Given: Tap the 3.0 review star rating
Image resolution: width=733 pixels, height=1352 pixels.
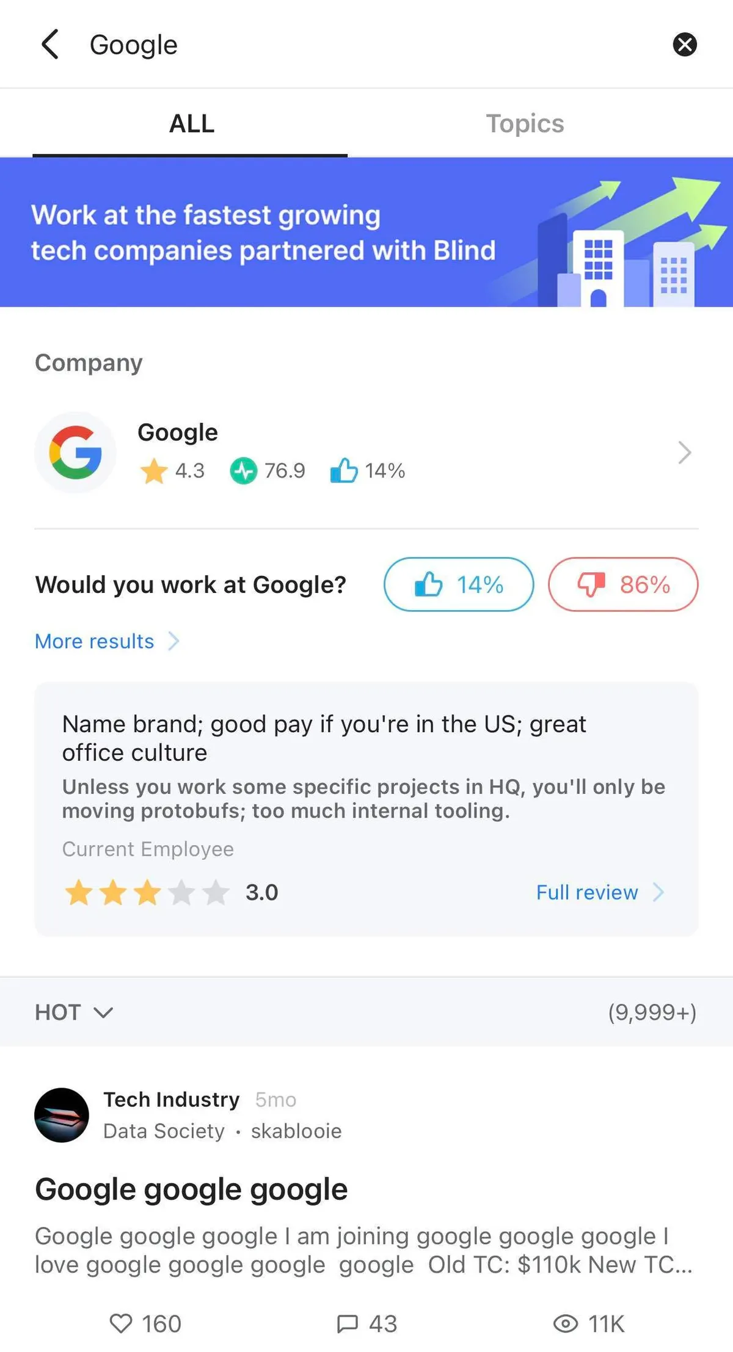Looking at the screenshot, I should (x=147, y=893).
